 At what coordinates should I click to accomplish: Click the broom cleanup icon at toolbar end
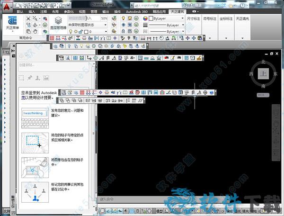pos(199,58)
